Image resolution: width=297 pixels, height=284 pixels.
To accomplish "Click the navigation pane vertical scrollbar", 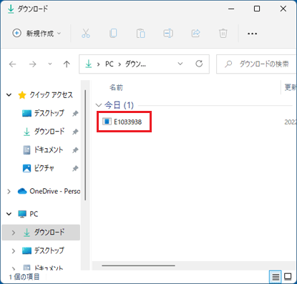I will coord(85,145).
